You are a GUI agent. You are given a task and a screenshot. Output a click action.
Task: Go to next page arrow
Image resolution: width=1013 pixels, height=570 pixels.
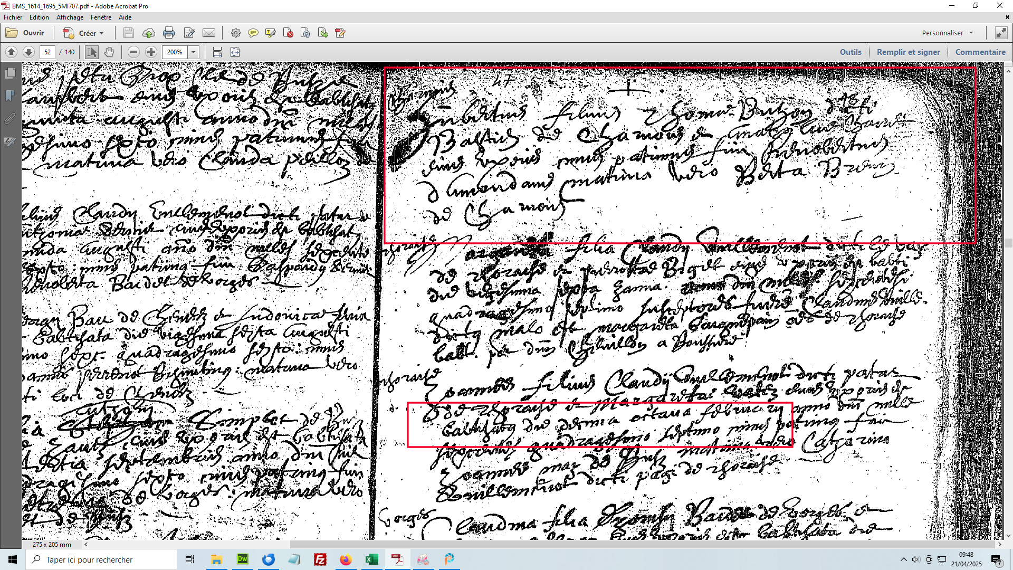[29, 52]
